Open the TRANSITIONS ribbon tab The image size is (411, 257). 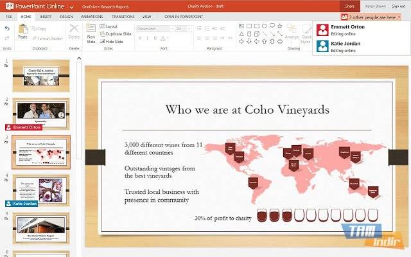point(123,16)
